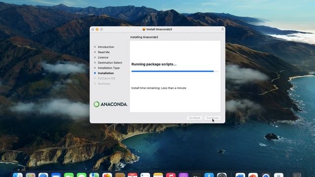The image size is (315, 177).
Task: Click the disabled Continue button
Action: tap(212, 118)
